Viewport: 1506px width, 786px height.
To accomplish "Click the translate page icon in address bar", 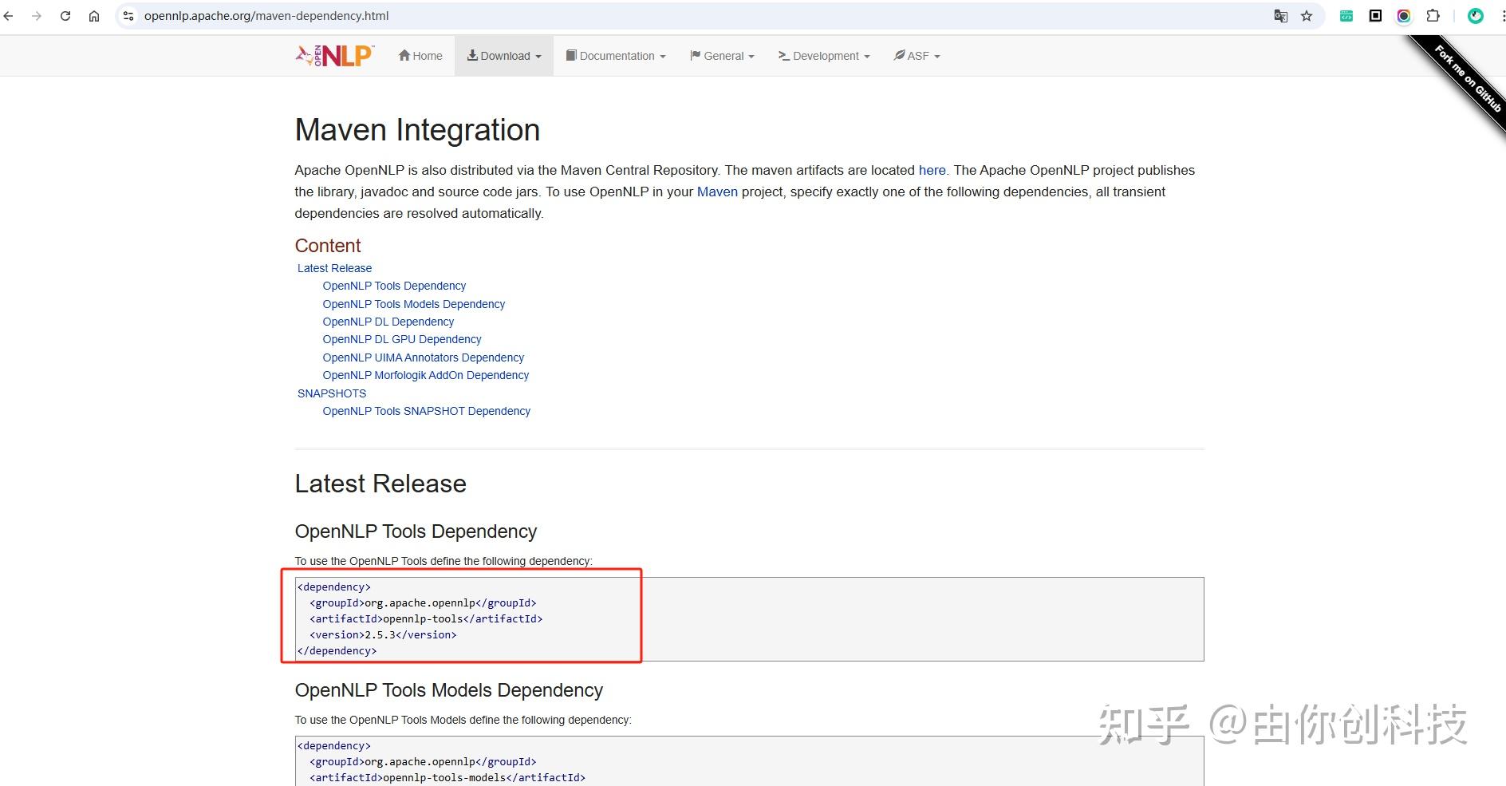I will 1280,16.
